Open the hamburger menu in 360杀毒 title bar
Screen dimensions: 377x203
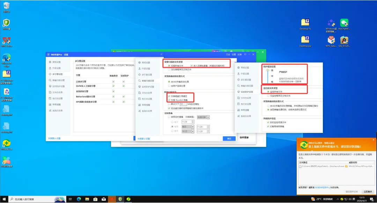tap(245, 54)
